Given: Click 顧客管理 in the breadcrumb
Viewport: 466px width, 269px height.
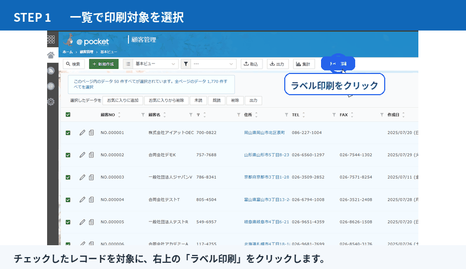Looking at the screenshot, I should click(86, 52).
